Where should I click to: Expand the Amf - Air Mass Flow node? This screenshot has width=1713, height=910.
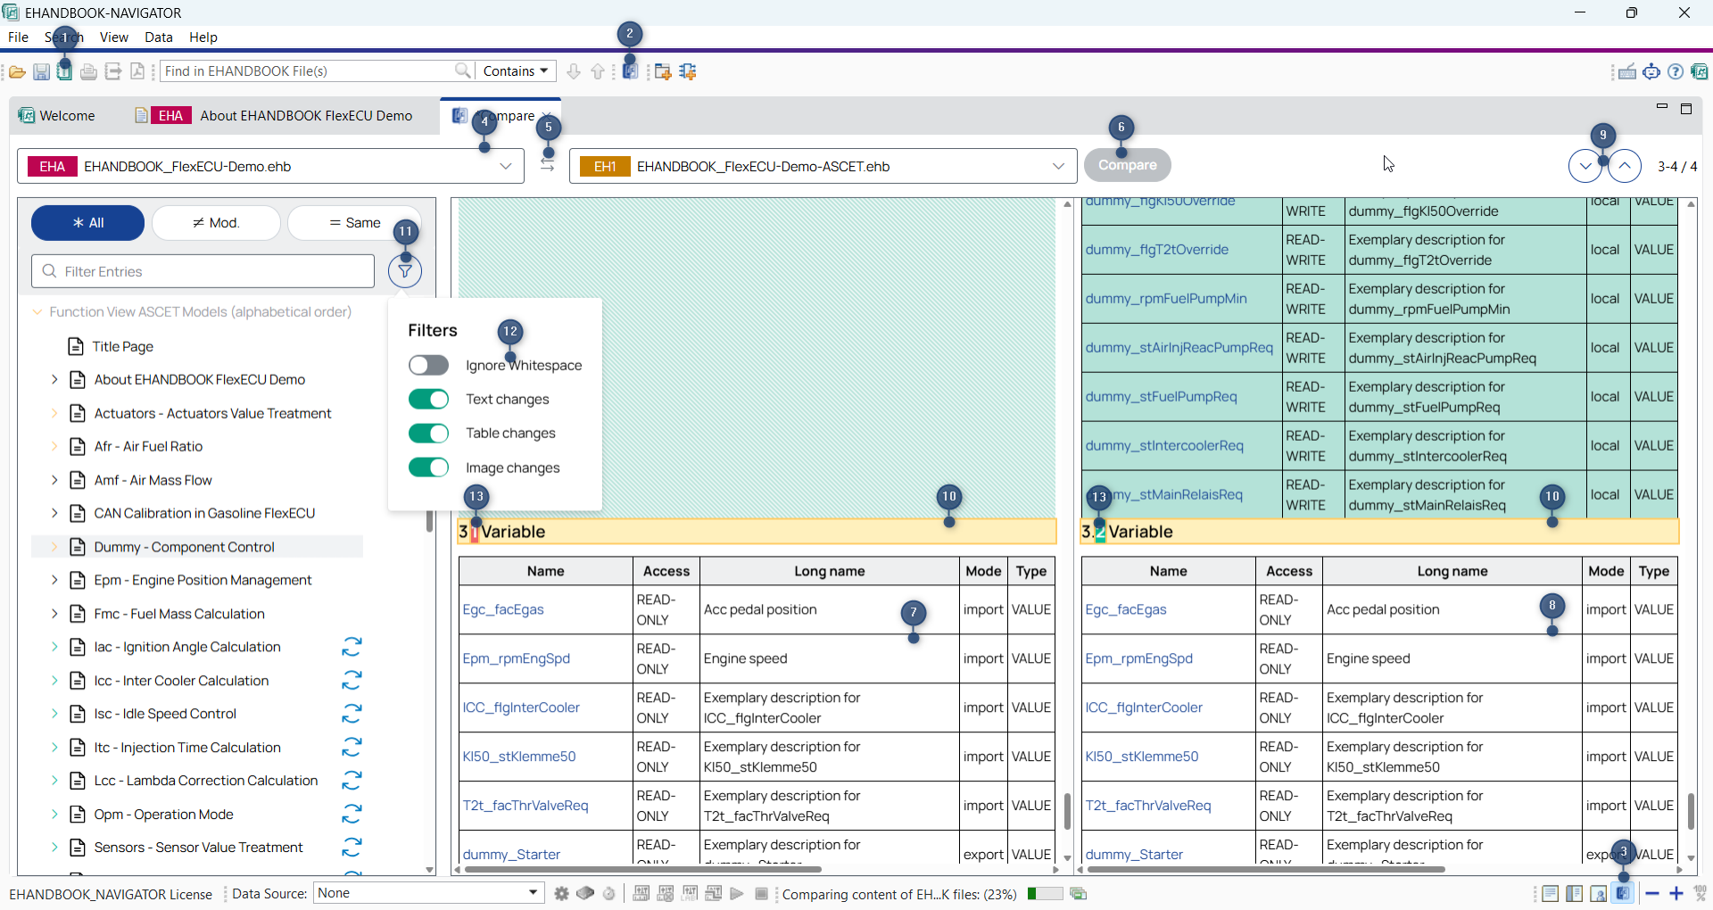(x=54, y=480)
